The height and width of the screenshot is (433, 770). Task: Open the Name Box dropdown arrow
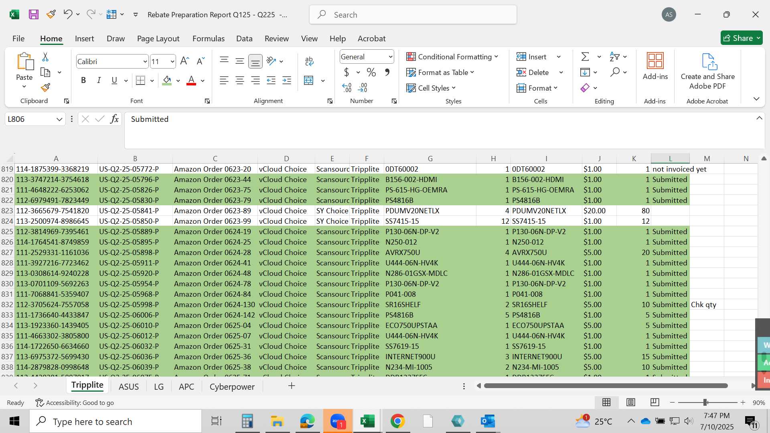[x=59, y=119]
